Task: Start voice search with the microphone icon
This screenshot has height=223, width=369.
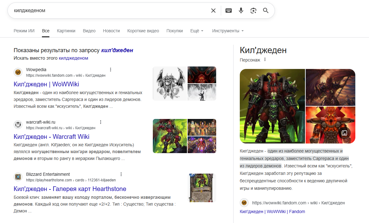Action: point(241,11)
